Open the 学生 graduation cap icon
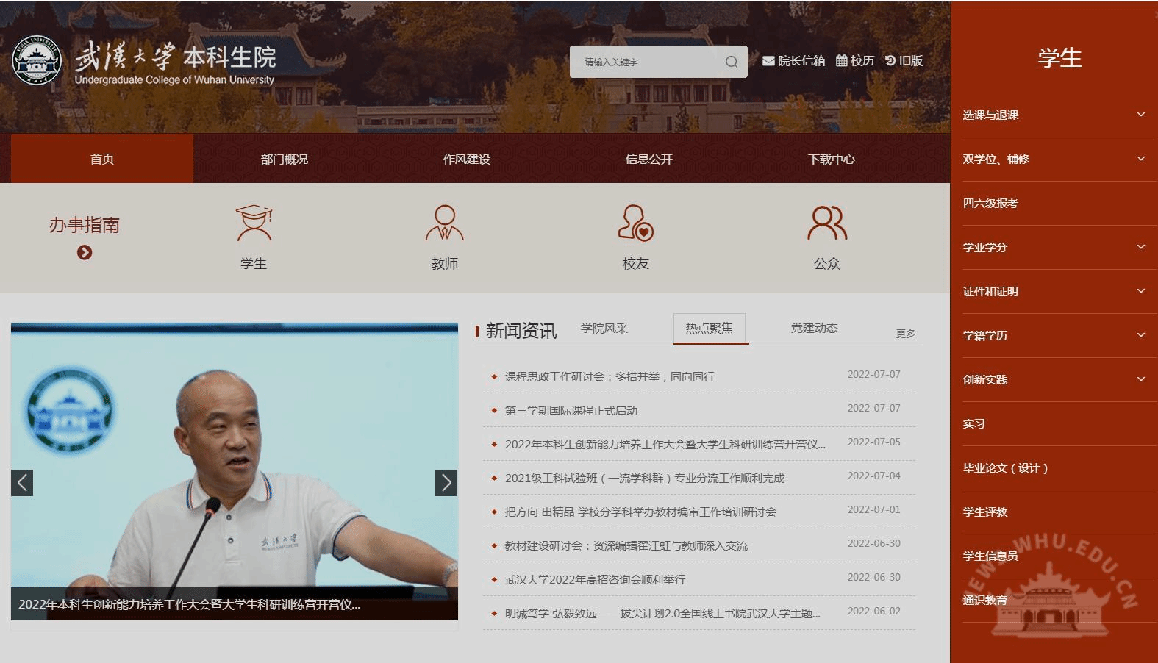The image size is (1158, 663). coord(254,223)
